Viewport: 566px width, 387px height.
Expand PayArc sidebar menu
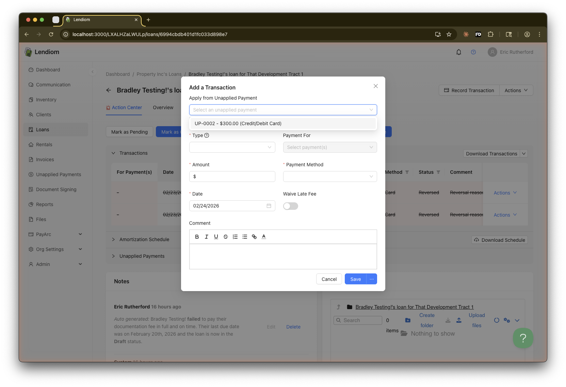tap(56, 234)
